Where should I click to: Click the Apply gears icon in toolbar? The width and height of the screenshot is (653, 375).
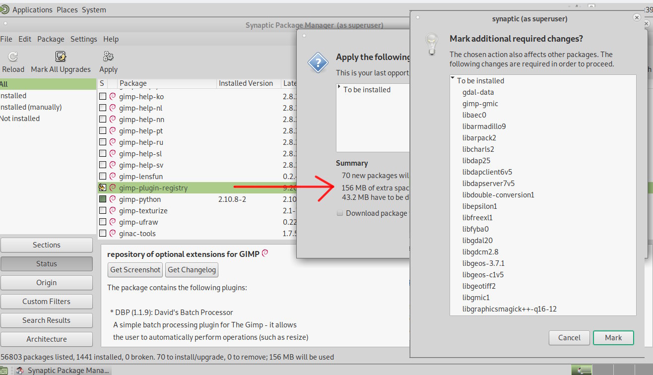point(108,57)
